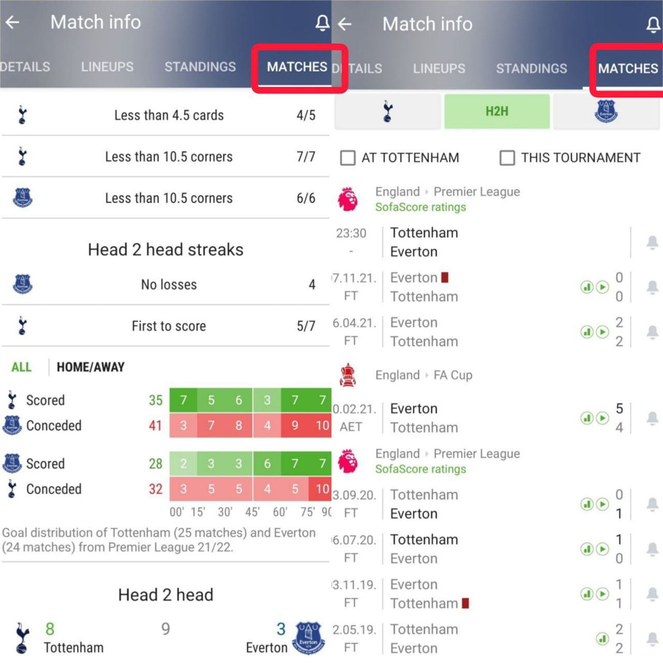
Task: Click the England FA Cup tournament header
Action: coord(424,375)
